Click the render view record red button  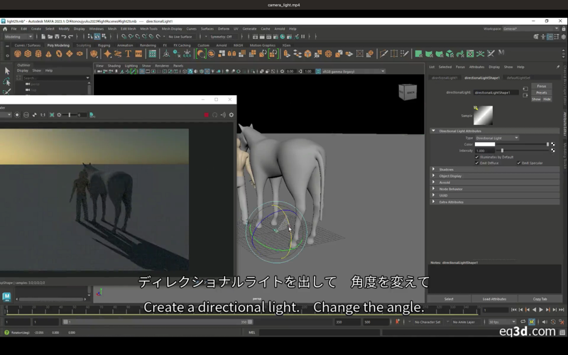(x=206, y=115)
